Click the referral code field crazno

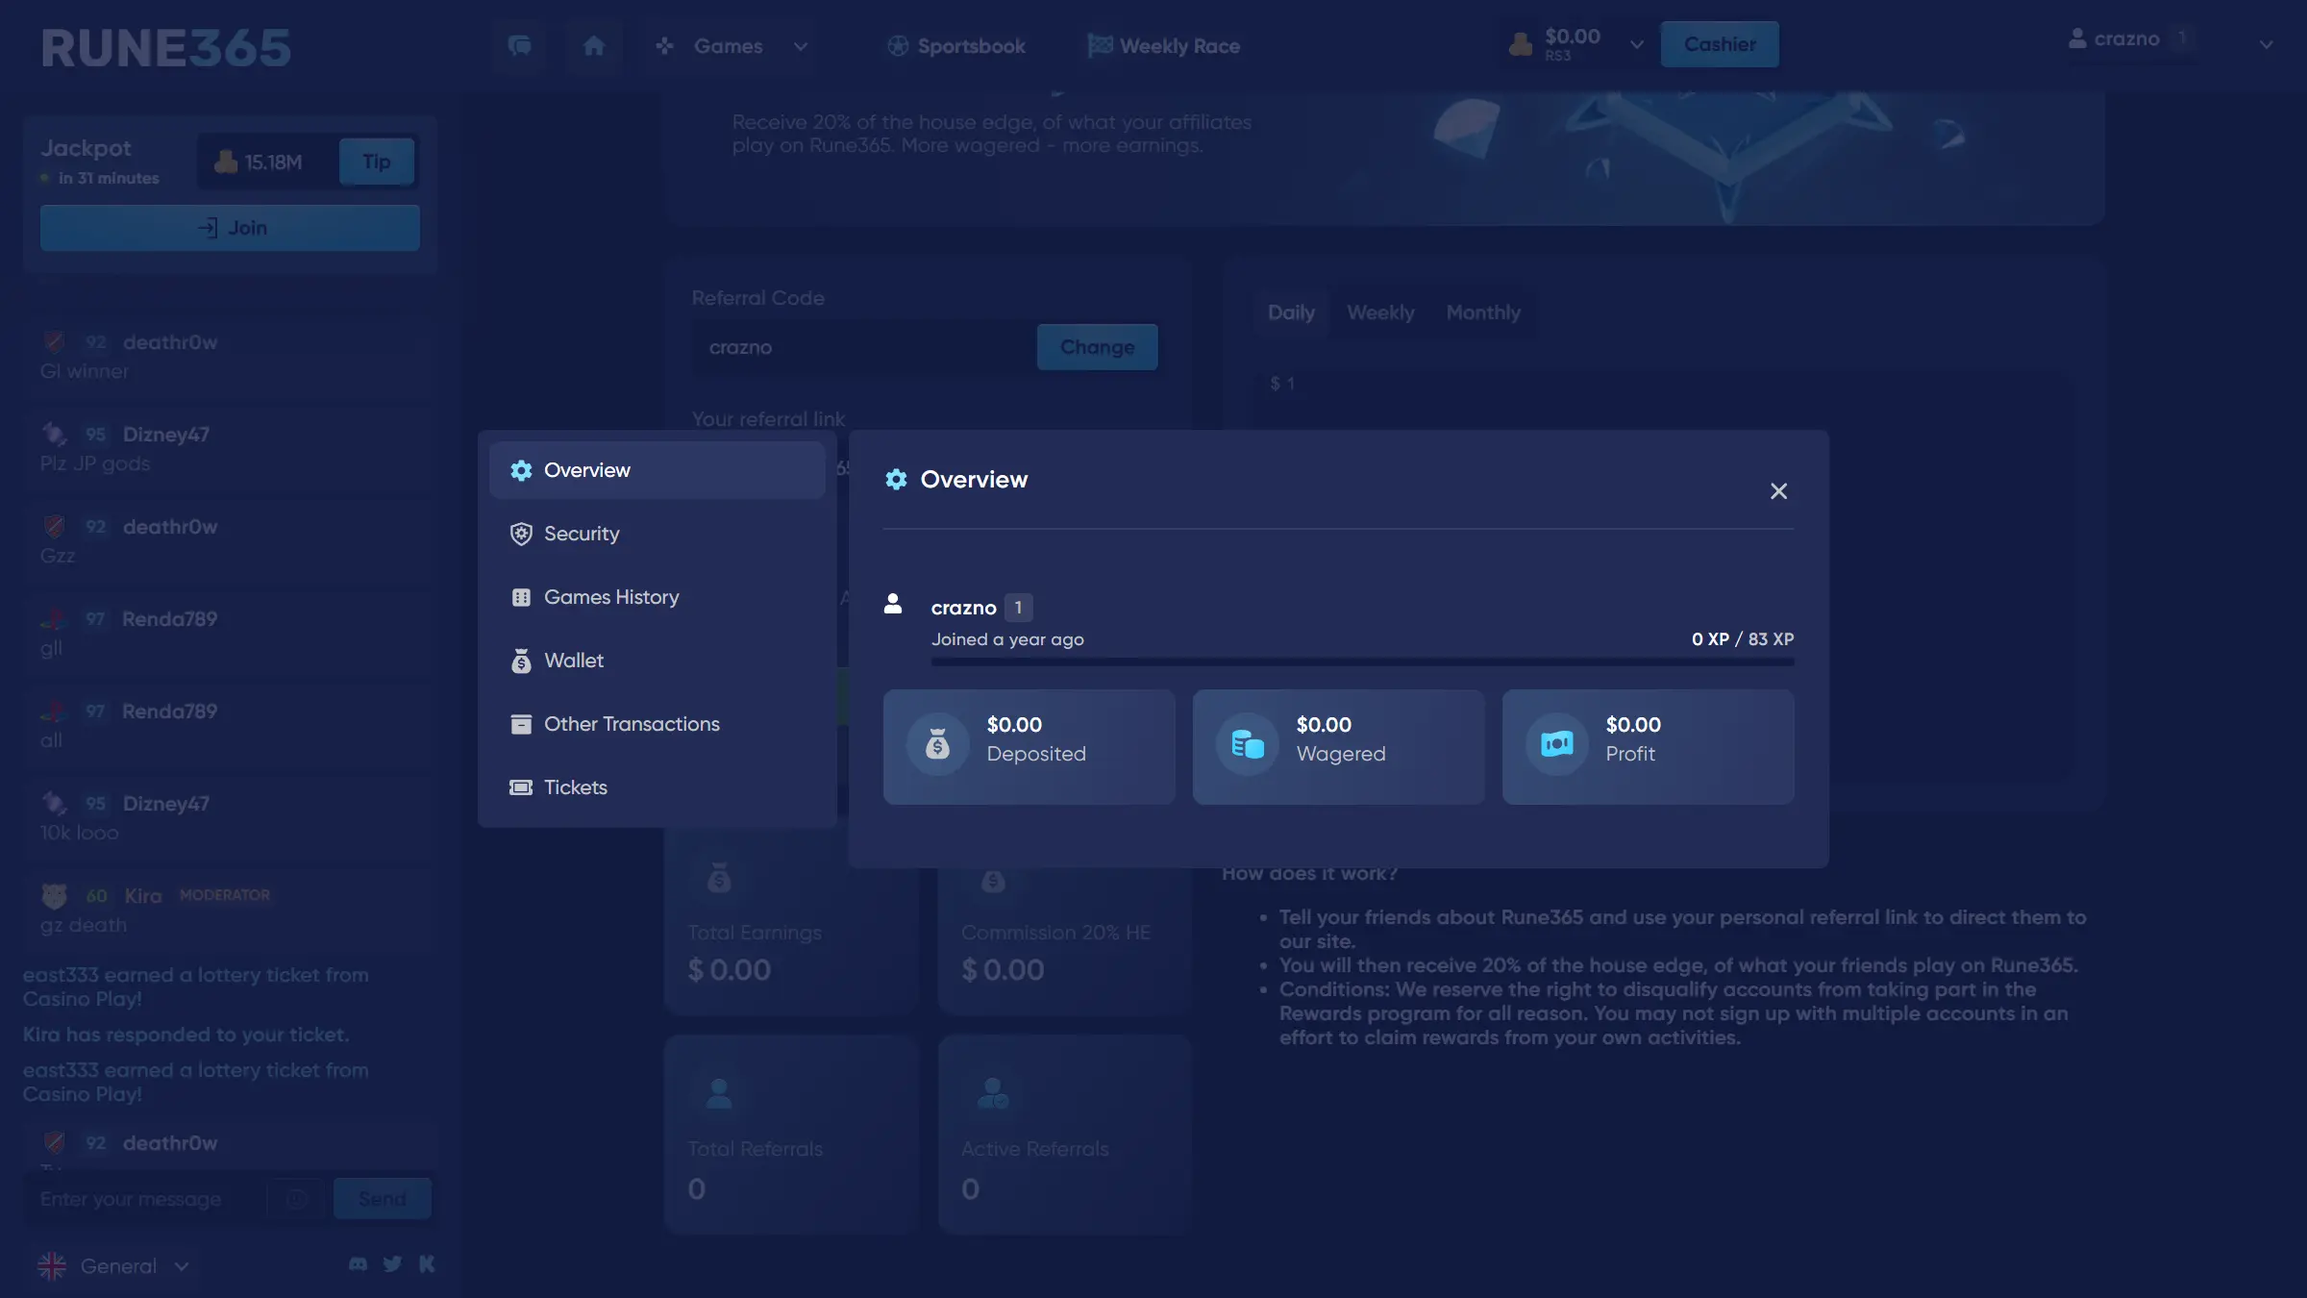click(x=863, y=347)
